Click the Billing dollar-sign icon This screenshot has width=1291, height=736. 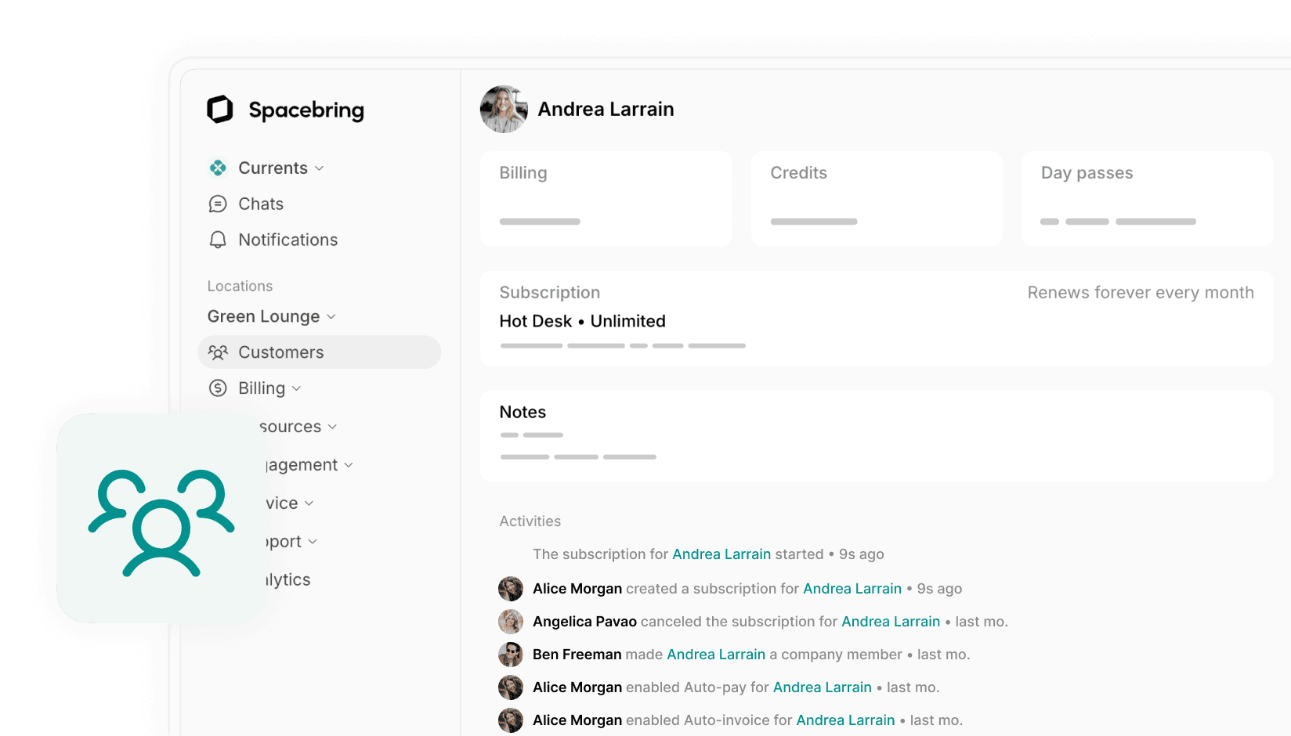(218, 388)
